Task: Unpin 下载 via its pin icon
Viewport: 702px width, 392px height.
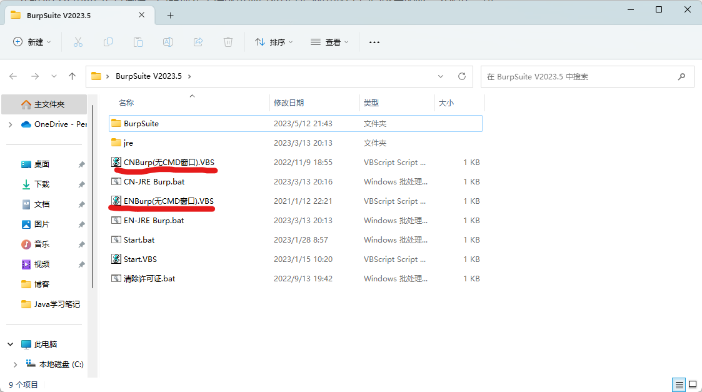Action: click(x=81, y=184)
